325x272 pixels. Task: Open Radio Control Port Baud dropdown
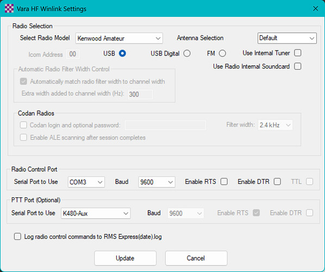[x=157, y=182]
